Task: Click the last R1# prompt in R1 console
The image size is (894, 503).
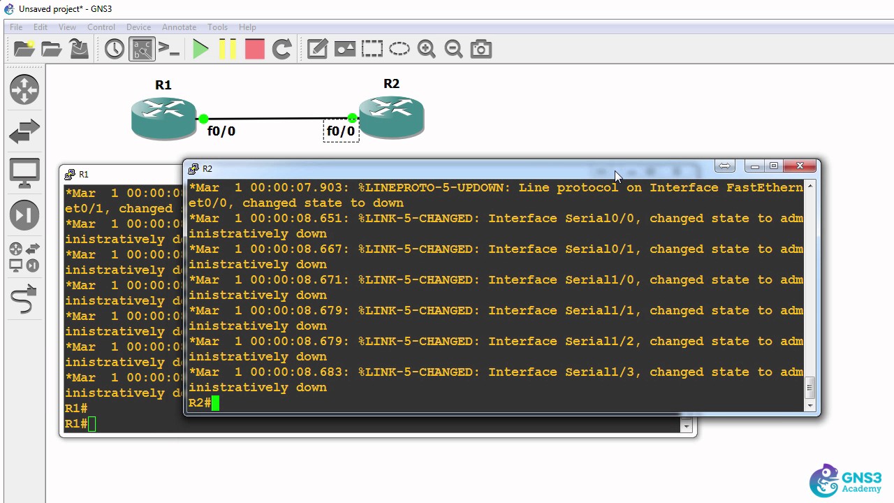Action: tap(75, 424)
